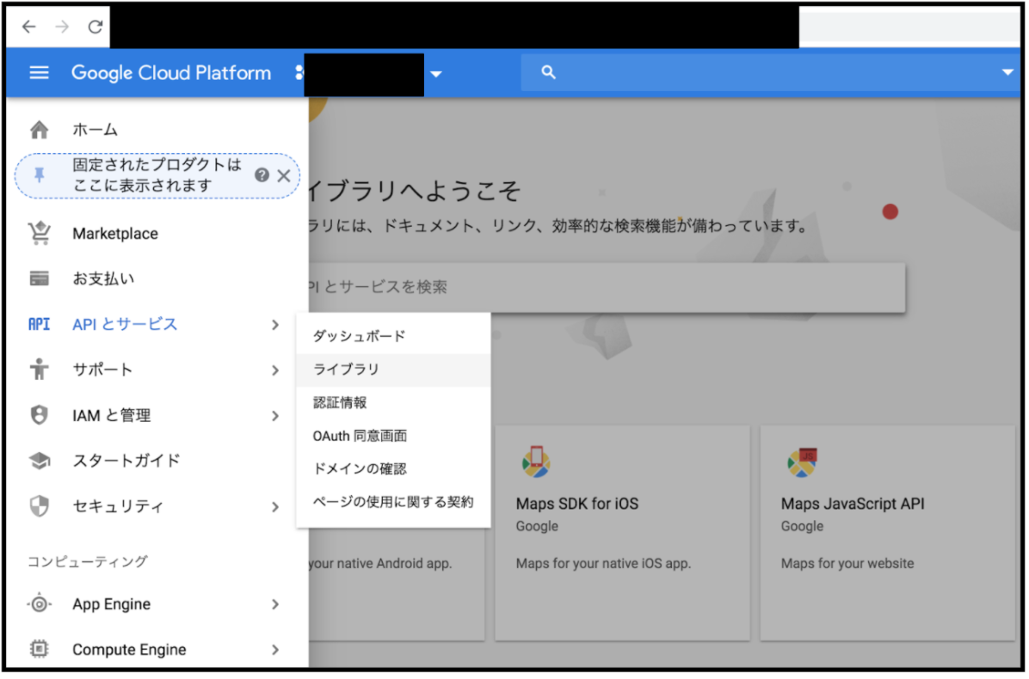Toggle the hamburger navigation menu

point(40,73)
